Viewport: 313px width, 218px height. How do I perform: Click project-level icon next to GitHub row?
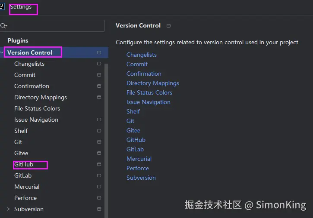click(99, 164)
